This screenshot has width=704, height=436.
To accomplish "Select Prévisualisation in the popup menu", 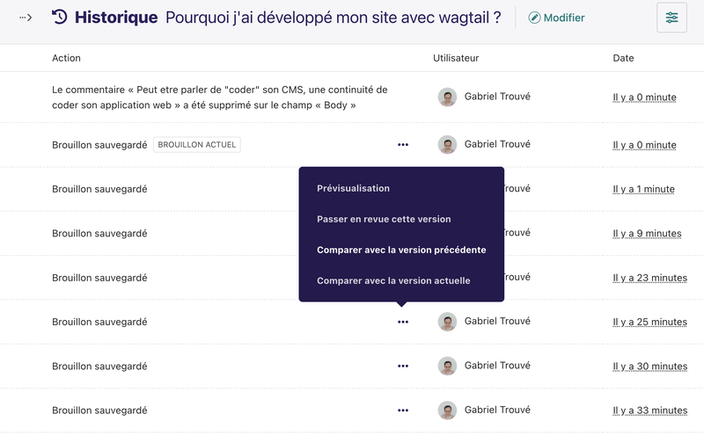I will click(354, 188).
